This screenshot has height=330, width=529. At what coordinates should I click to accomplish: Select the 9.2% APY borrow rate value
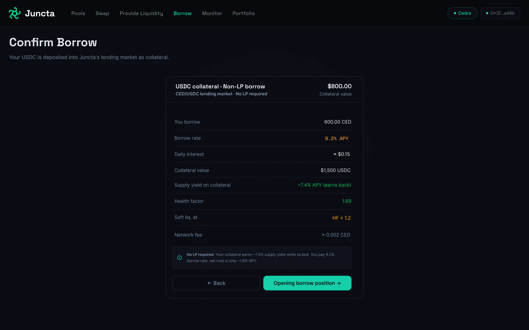tap(337, 138)
